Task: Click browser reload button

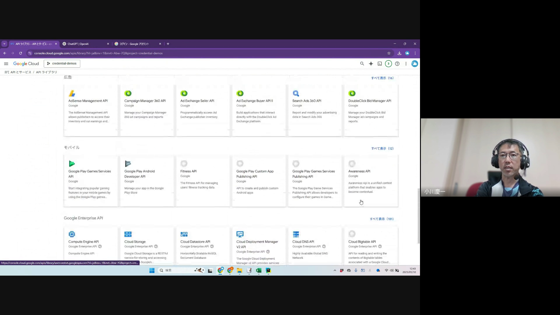Action: 20,53
